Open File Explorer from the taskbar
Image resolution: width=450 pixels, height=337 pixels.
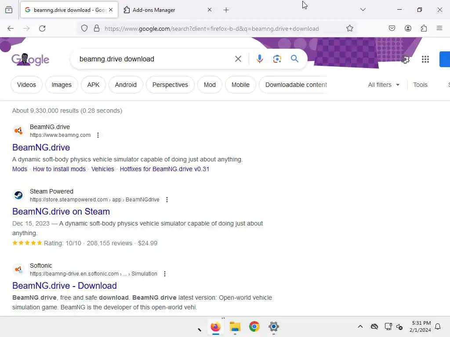235,326
